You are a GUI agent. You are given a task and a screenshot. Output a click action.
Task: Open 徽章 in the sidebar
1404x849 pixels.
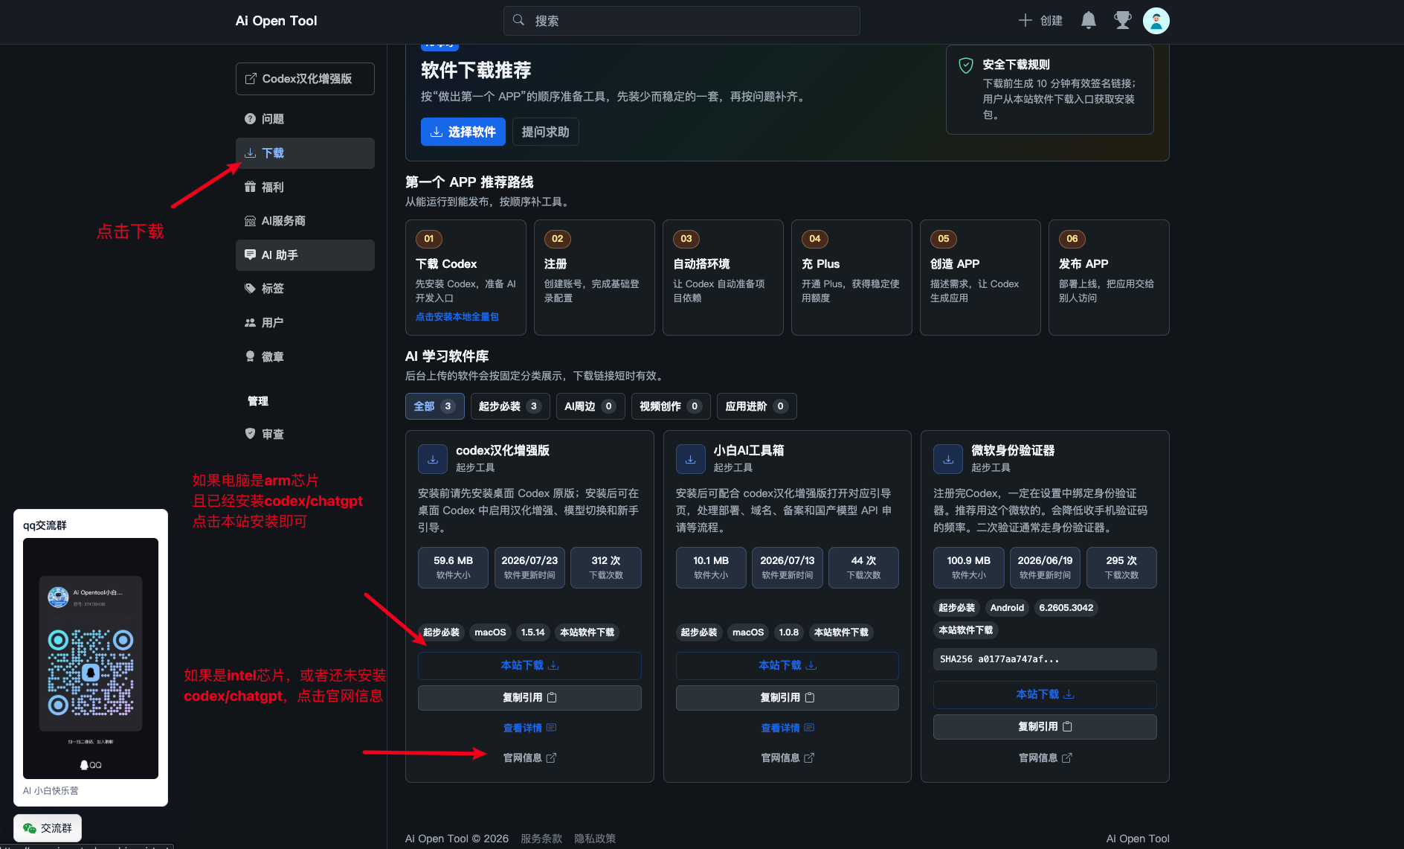pyautogui.click(x=305, y=357)
